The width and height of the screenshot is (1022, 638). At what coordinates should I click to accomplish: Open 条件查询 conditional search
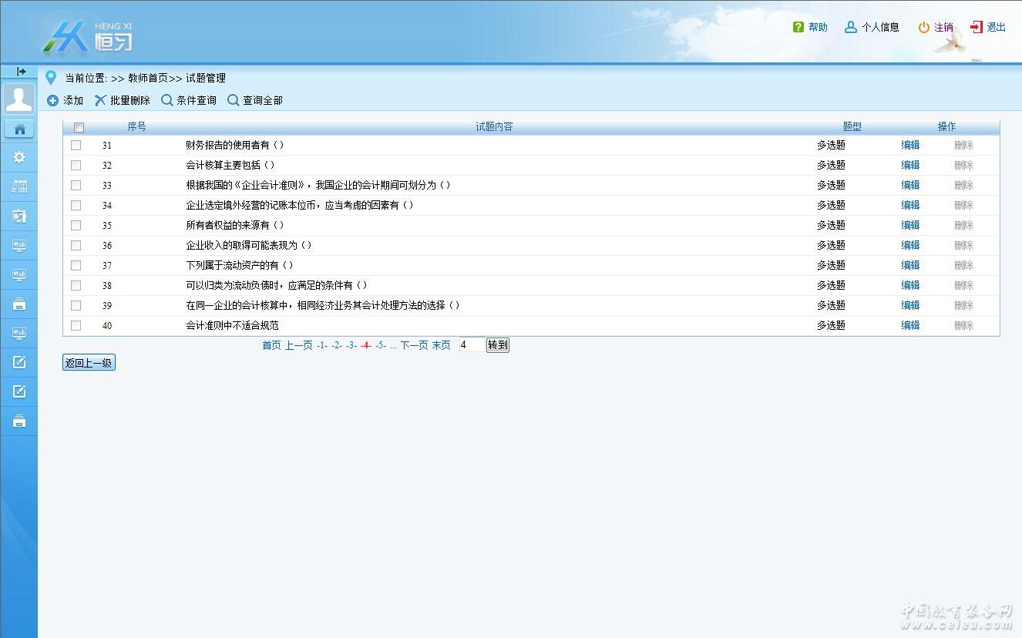[189, 100]
